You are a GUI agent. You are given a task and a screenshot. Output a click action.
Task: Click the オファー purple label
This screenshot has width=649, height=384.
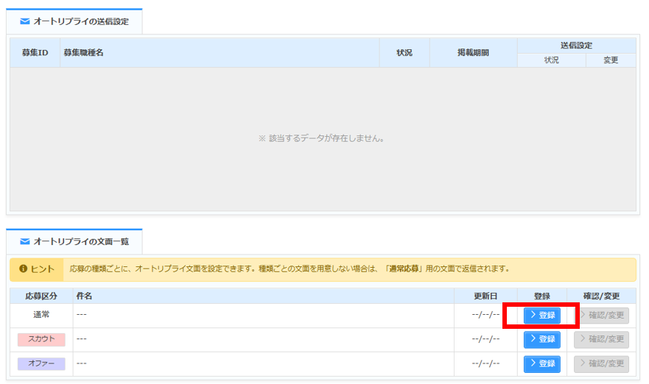(41, 363)
